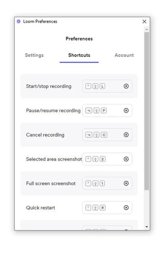Click the Pause/resume recording label
Viewport: 168px width, 253px height.
click(53, 110)
